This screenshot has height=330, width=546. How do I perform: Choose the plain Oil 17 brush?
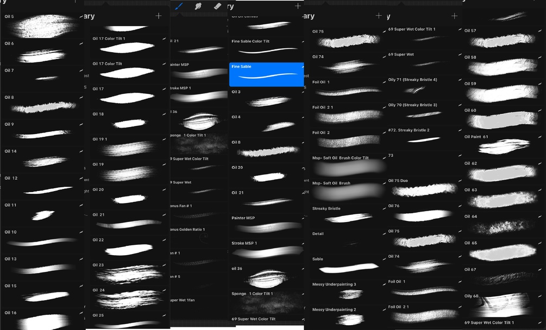point(129,97)
